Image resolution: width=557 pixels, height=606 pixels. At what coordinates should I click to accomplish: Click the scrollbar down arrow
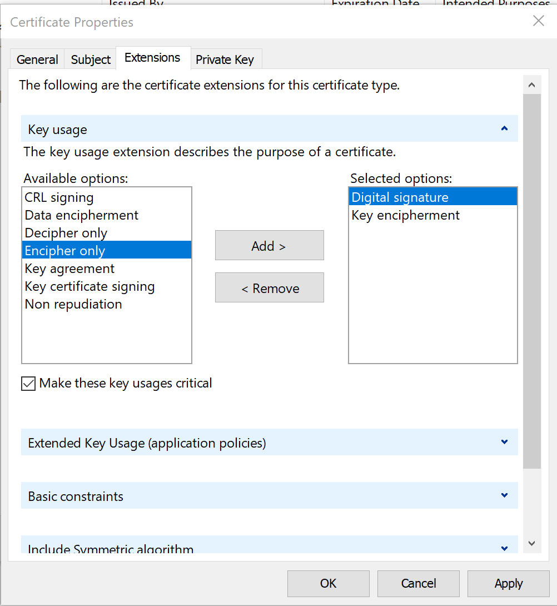[531, 542]
